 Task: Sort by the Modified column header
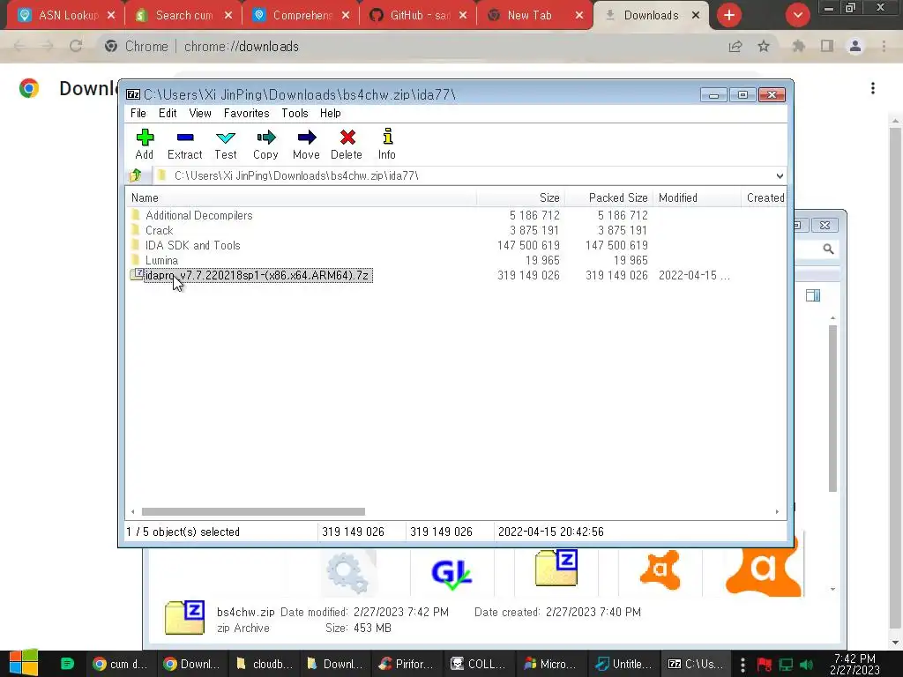[698, 197]
